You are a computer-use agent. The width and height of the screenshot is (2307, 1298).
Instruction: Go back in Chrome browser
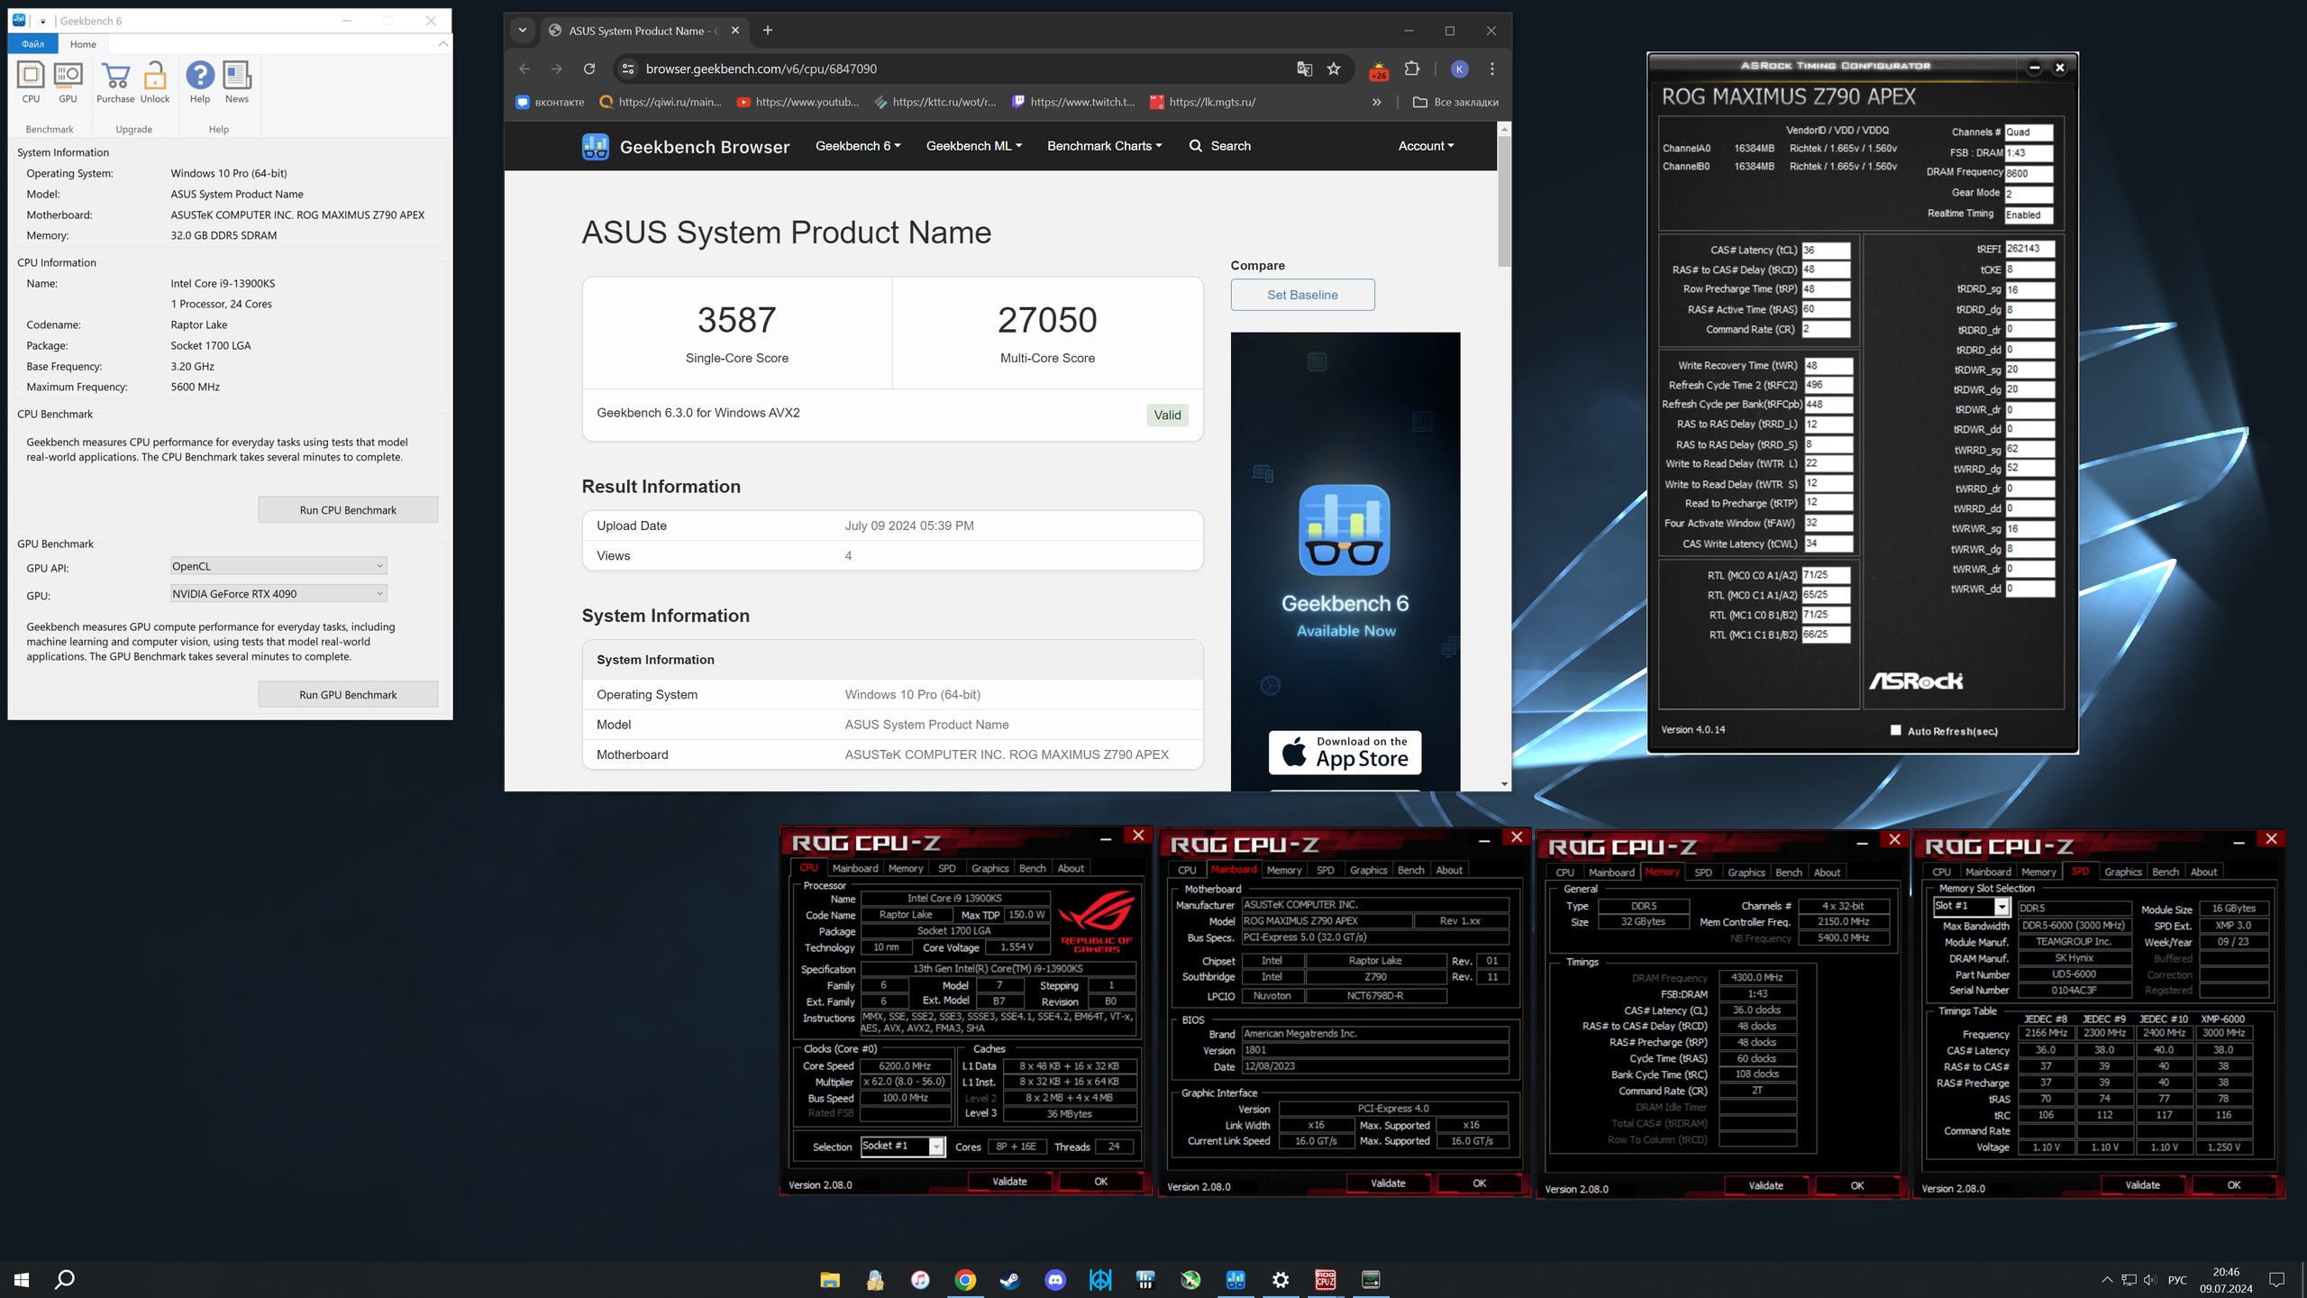pyautogui.click(x=524, y=69)
